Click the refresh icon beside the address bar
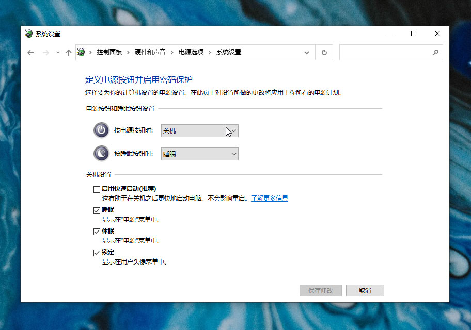 (324, 52)
